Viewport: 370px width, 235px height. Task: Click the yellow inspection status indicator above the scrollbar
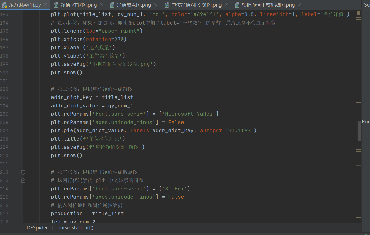pos(358,13)
